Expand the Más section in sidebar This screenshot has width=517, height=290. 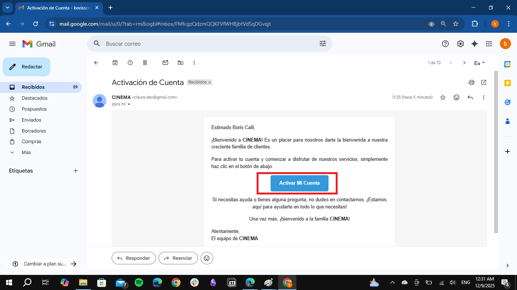[x=26, y=153]
